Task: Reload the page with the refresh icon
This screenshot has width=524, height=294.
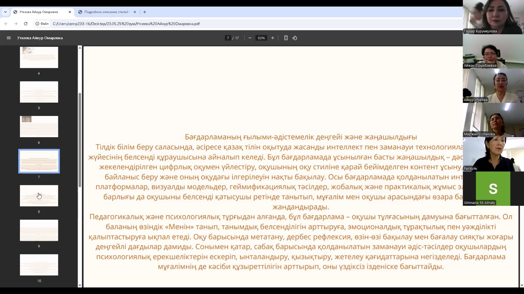Action: click(26, 24)
